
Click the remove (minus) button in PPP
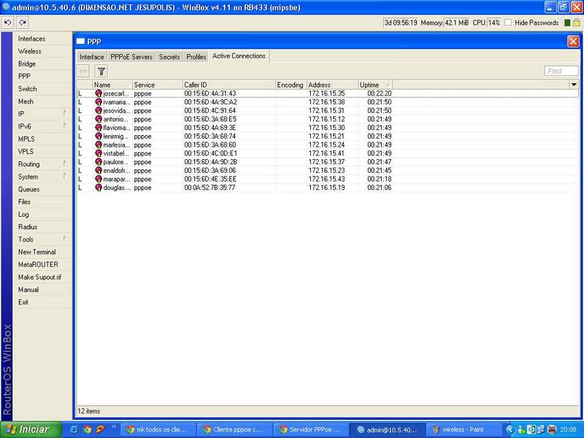click(83, 71)
